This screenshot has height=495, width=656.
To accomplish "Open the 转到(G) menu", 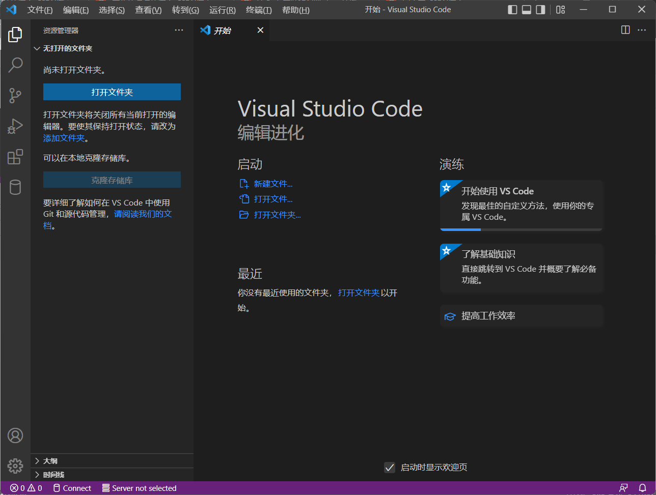I will (185, 10).
